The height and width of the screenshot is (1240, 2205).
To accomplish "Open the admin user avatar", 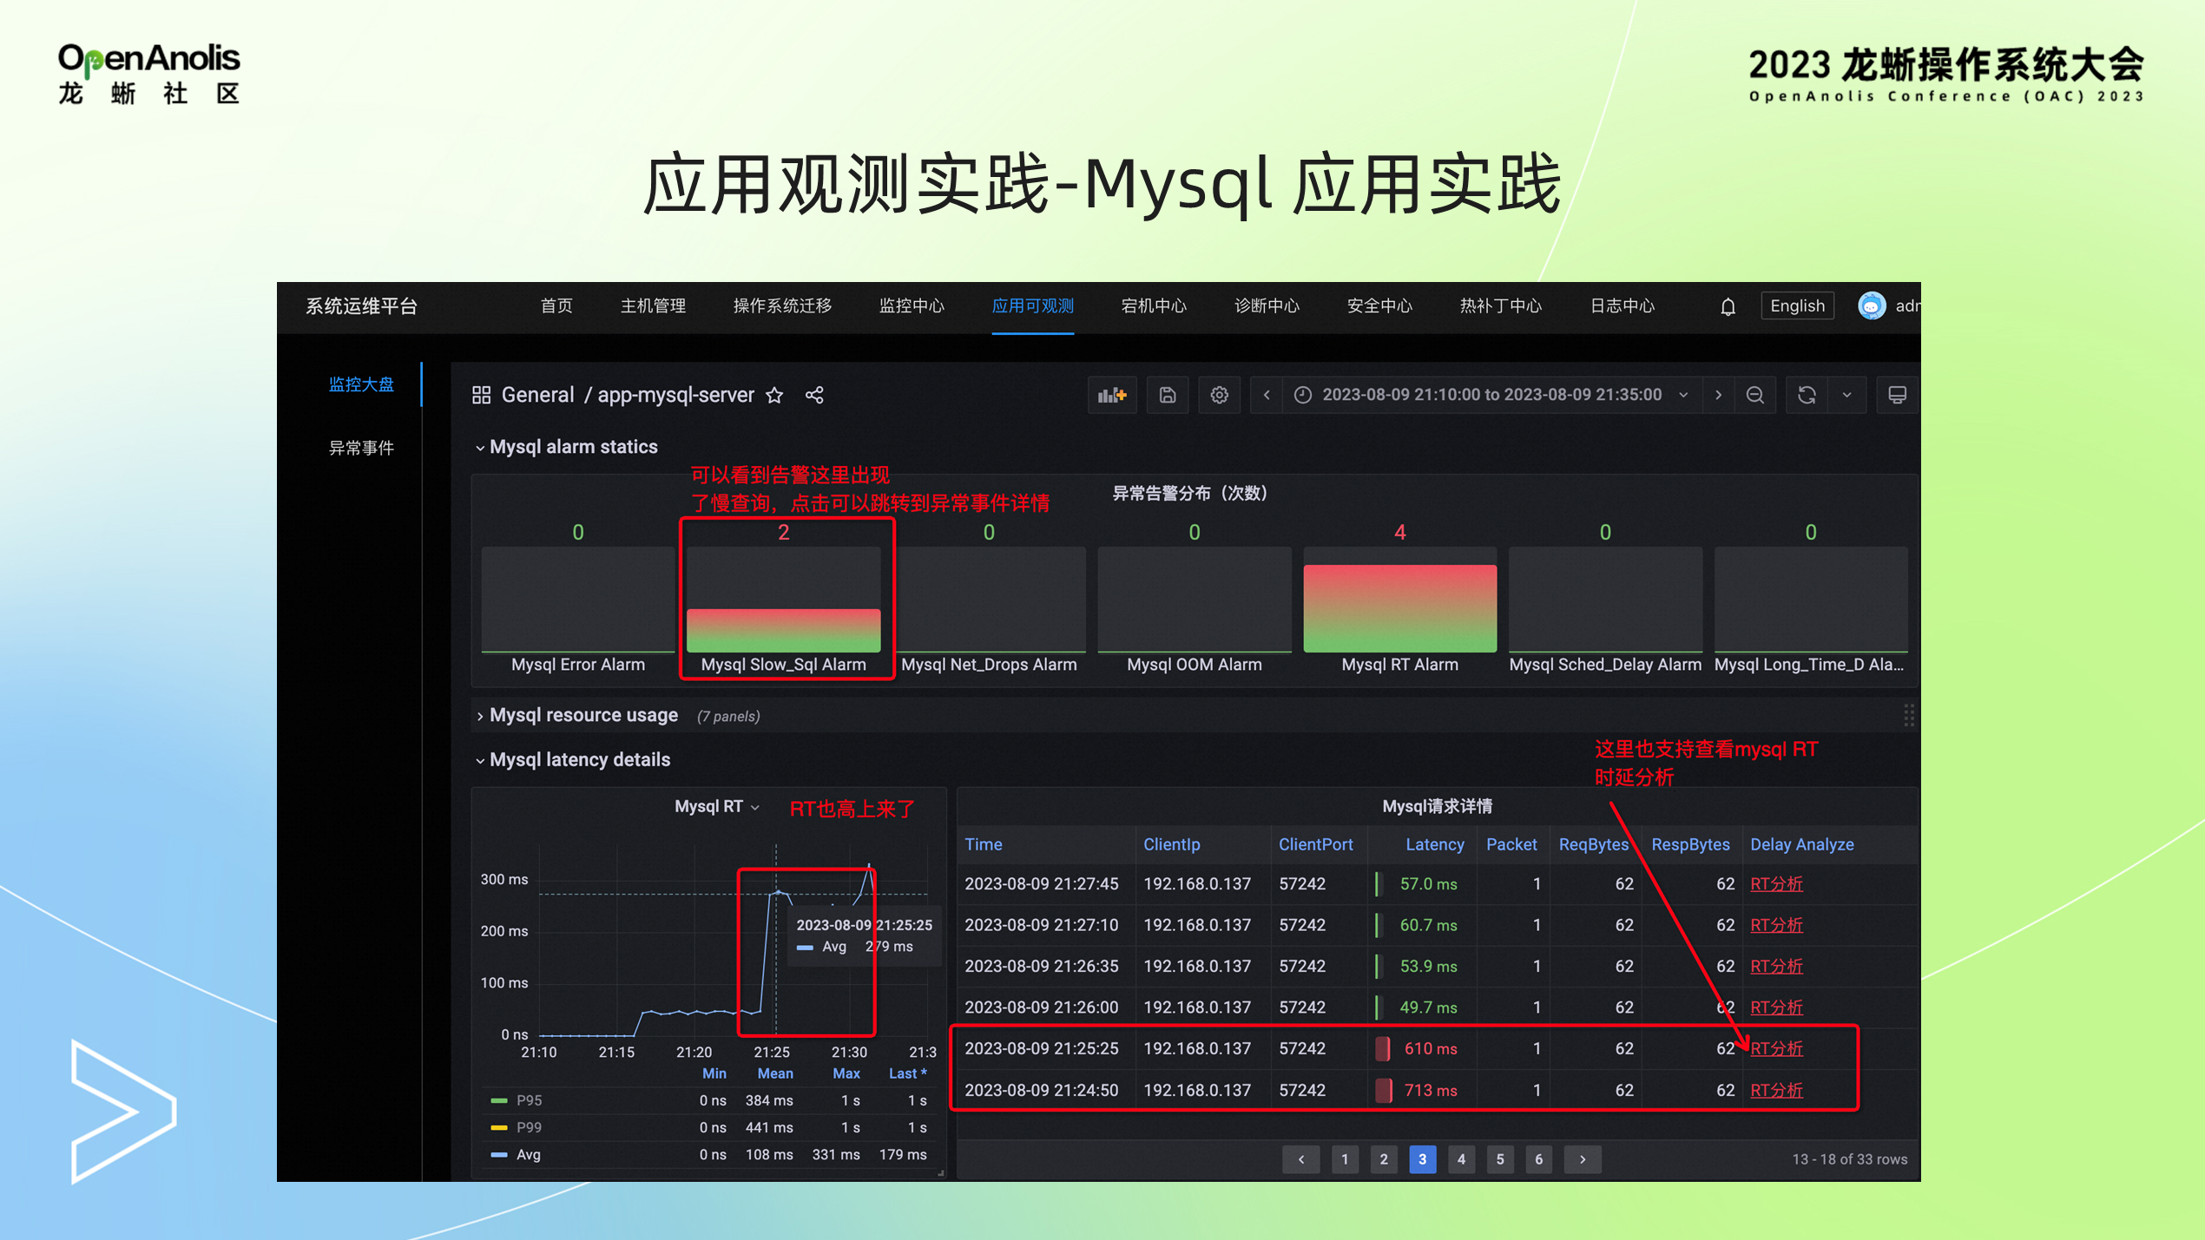I will pos(1872,305).
